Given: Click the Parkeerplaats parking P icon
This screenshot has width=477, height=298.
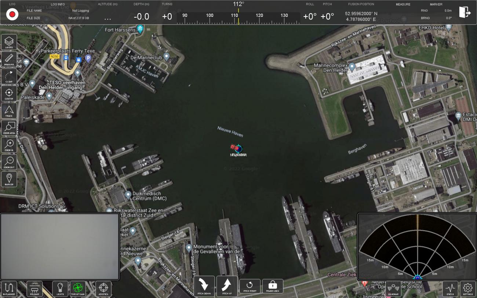Looking at the screenshot, I should [x=88, y=58].
